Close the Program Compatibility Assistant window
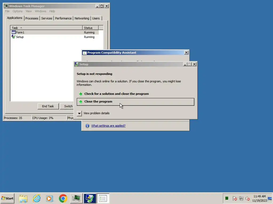The width and height of the screenshot is (273, 204). pyautogui.click(x=186, y=52)
